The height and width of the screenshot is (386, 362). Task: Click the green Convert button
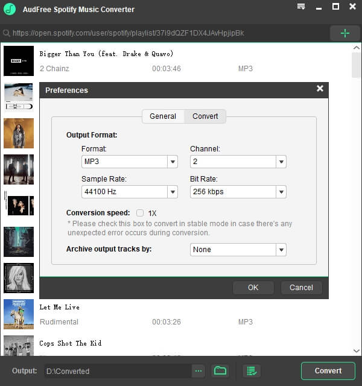pyautogui.click(x=328, y=371)
